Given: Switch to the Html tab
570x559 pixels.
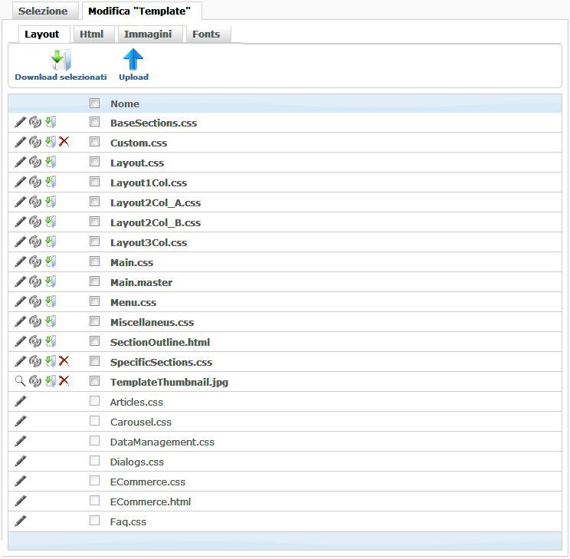Looking at the screenshot, I should pyautogui.click(x=91, y=35).
